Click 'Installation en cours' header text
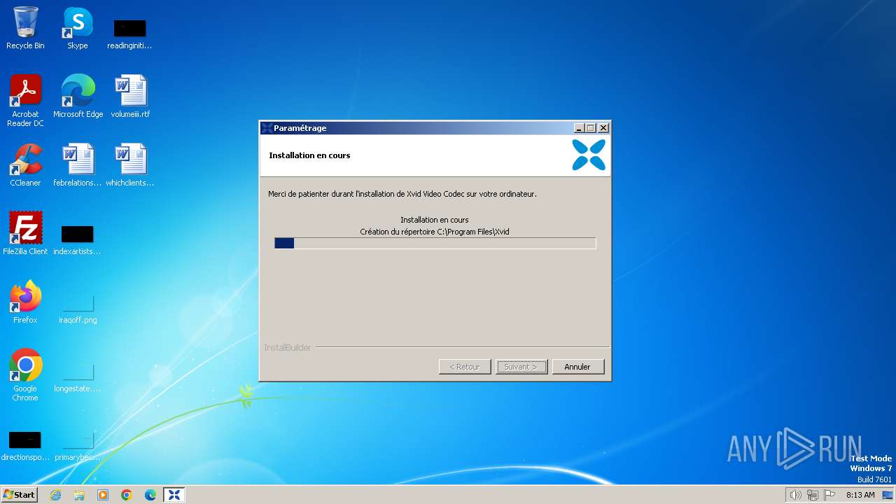 click(x=309, y=155)
